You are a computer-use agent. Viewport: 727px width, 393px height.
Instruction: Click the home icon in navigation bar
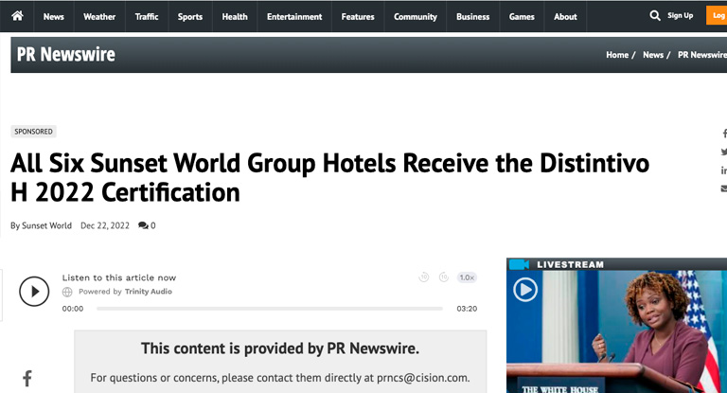click(x=17, y=16)
